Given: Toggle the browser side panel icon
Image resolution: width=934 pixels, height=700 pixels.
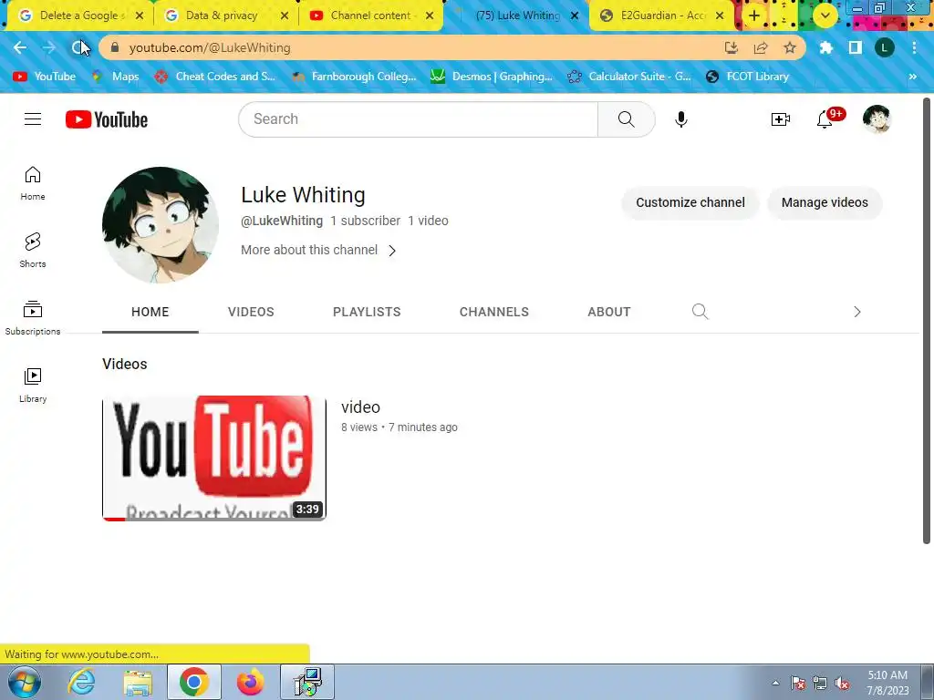Looking at the screenshot, I should [x=856, y=47].
